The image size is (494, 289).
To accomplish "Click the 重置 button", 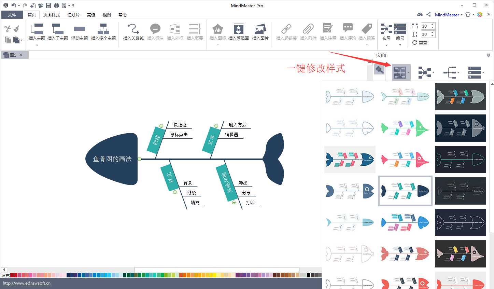I will [420, 43].
